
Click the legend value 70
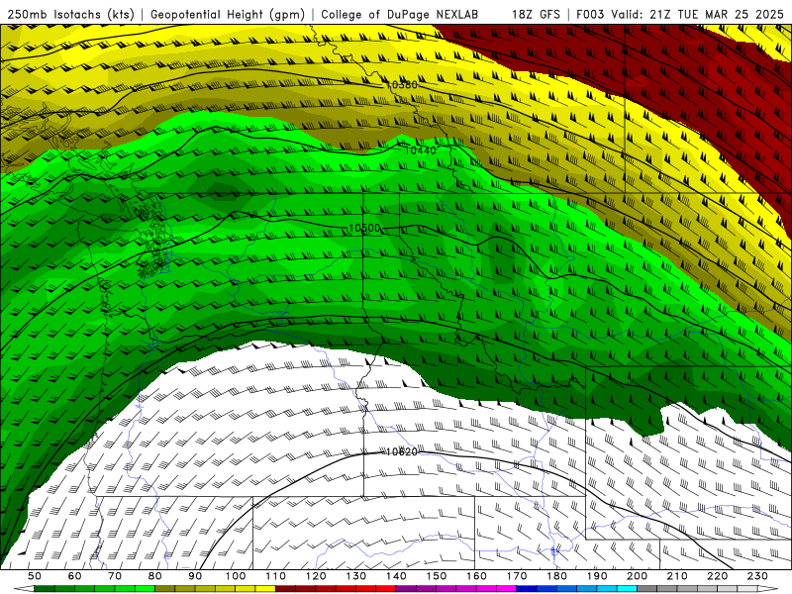click(x=115, y=576)
